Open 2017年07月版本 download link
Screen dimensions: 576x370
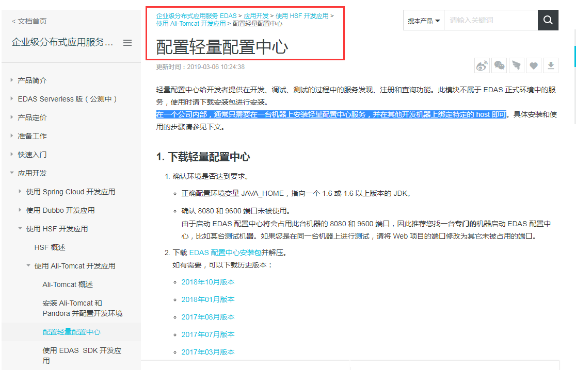click(208, 334)
